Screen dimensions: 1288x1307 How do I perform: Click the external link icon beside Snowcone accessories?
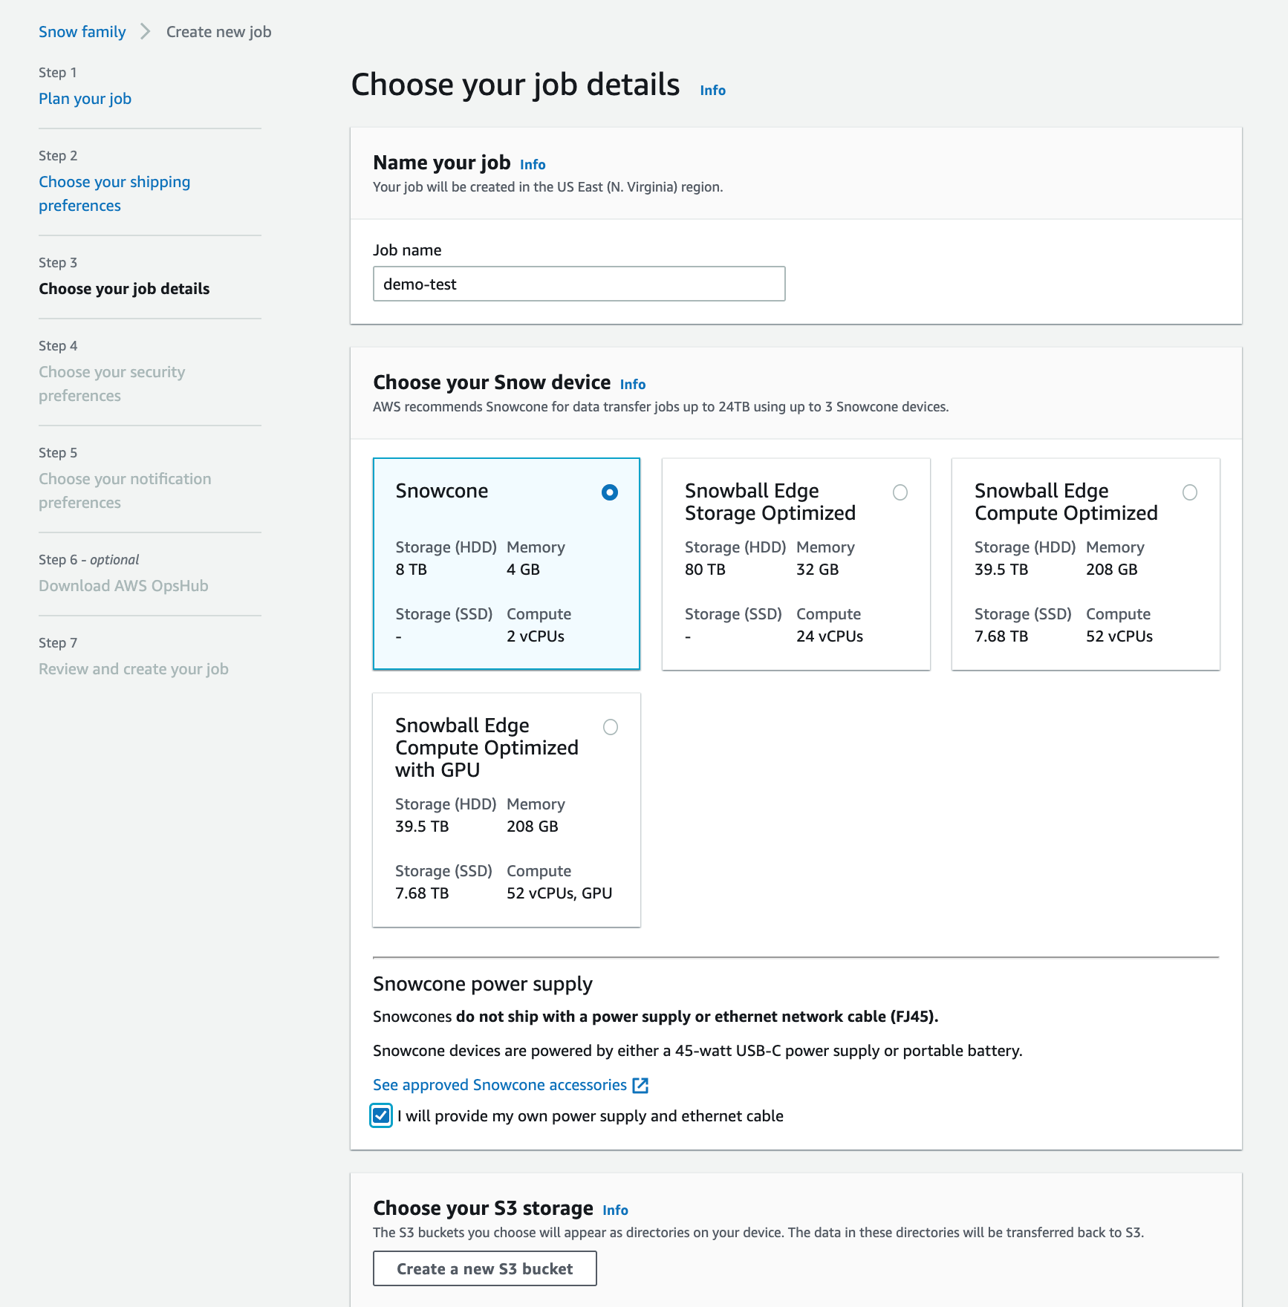coord(640,1086)
